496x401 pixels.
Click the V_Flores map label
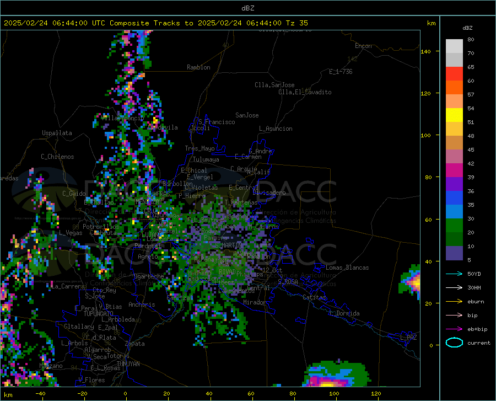(91, 380)
